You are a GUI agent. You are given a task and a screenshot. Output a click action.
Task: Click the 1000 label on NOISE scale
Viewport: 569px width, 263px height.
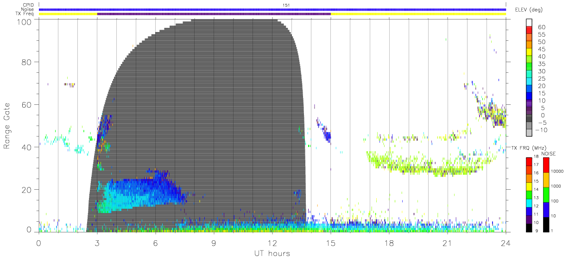coord(556,186)
